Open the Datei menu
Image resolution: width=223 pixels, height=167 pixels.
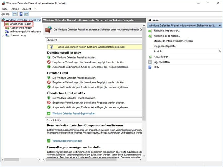pos(5,9)
